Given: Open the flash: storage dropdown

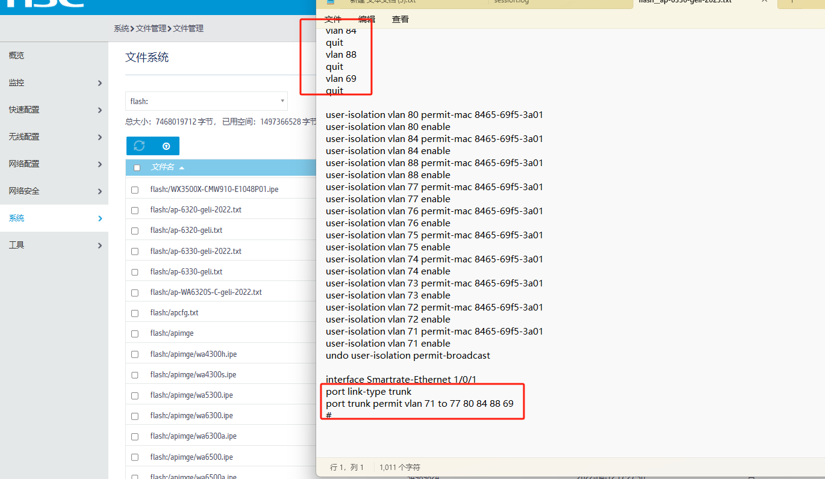Looking at the screenshot, I should 207,101.
